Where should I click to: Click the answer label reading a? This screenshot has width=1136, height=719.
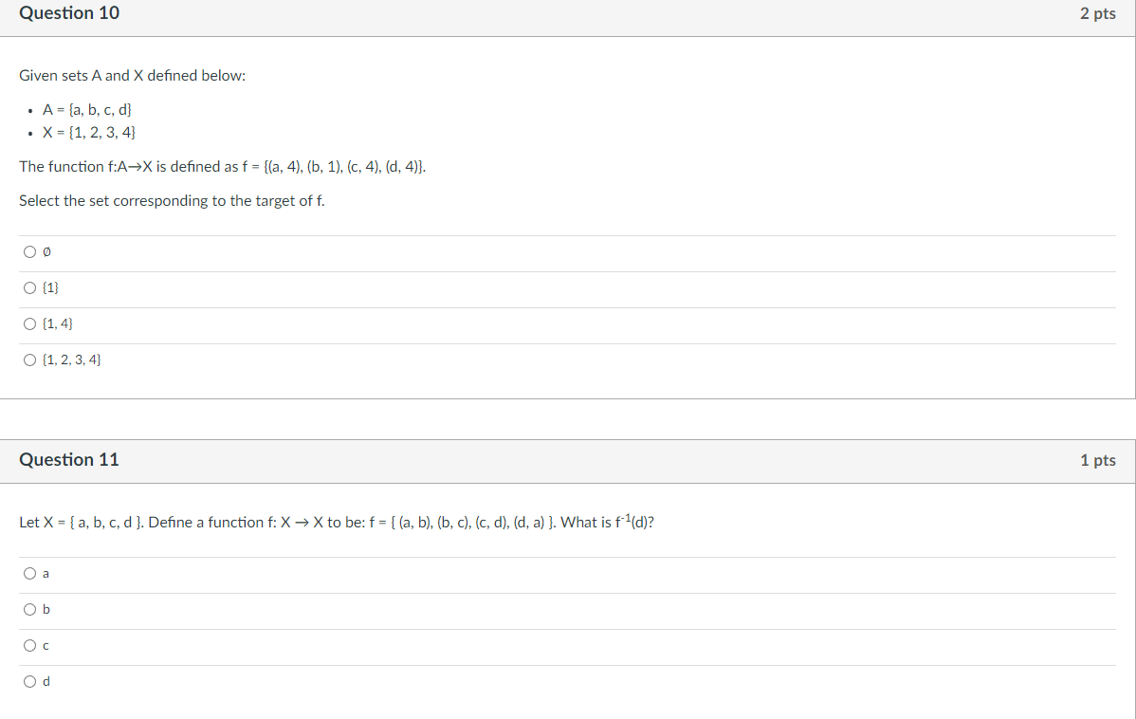(45, 573)
